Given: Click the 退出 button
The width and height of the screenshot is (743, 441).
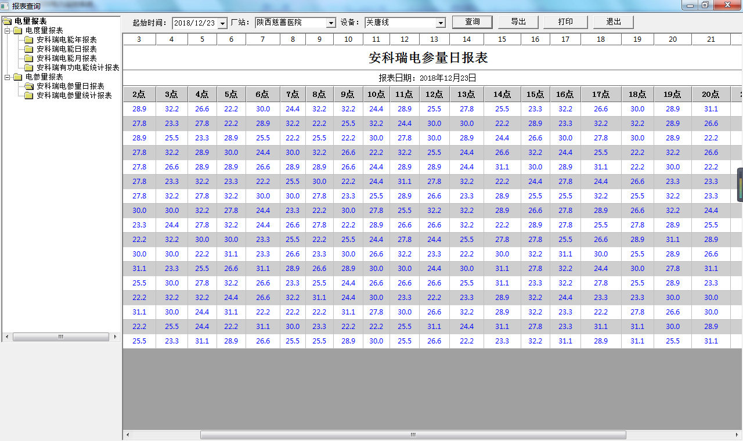Looking at the screenshot, I should (614, 22).
